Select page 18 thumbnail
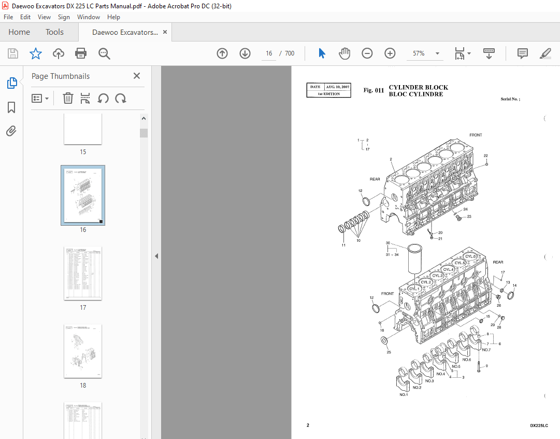This screenshot has width=560, height=439. pos(83,351)
